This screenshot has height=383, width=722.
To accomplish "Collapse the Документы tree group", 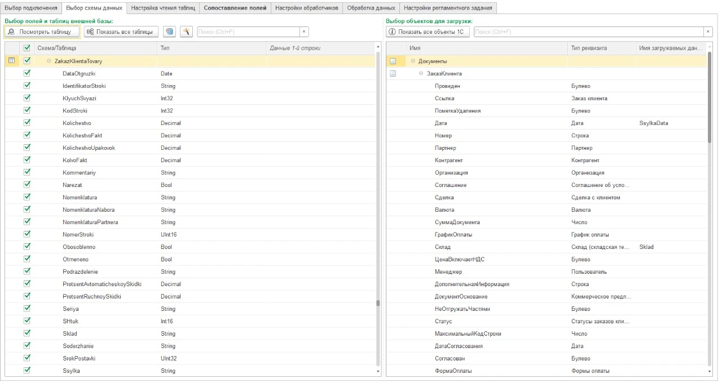I will (x=413, y=61).
